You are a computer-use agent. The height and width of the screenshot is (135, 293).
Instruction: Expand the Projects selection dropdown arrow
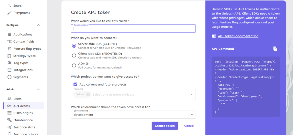pos(191,94)
